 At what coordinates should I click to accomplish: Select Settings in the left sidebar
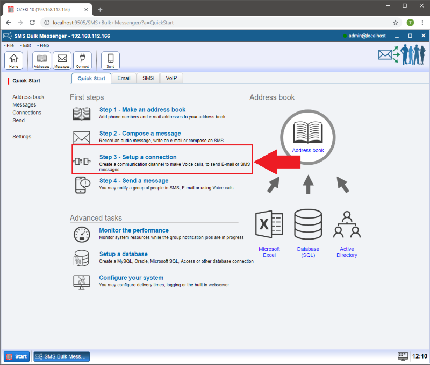[x=22, y=137]
